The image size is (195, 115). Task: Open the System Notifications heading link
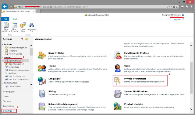click(x=136, y=91)
